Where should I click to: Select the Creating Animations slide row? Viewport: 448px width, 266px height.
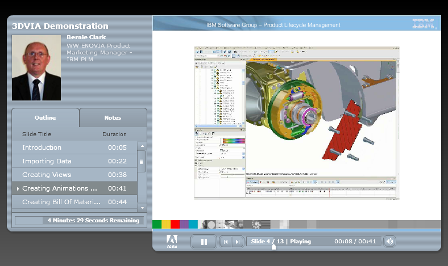coord(74,188)
